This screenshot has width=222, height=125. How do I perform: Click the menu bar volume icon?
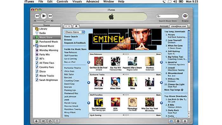(x=175, y=2)
